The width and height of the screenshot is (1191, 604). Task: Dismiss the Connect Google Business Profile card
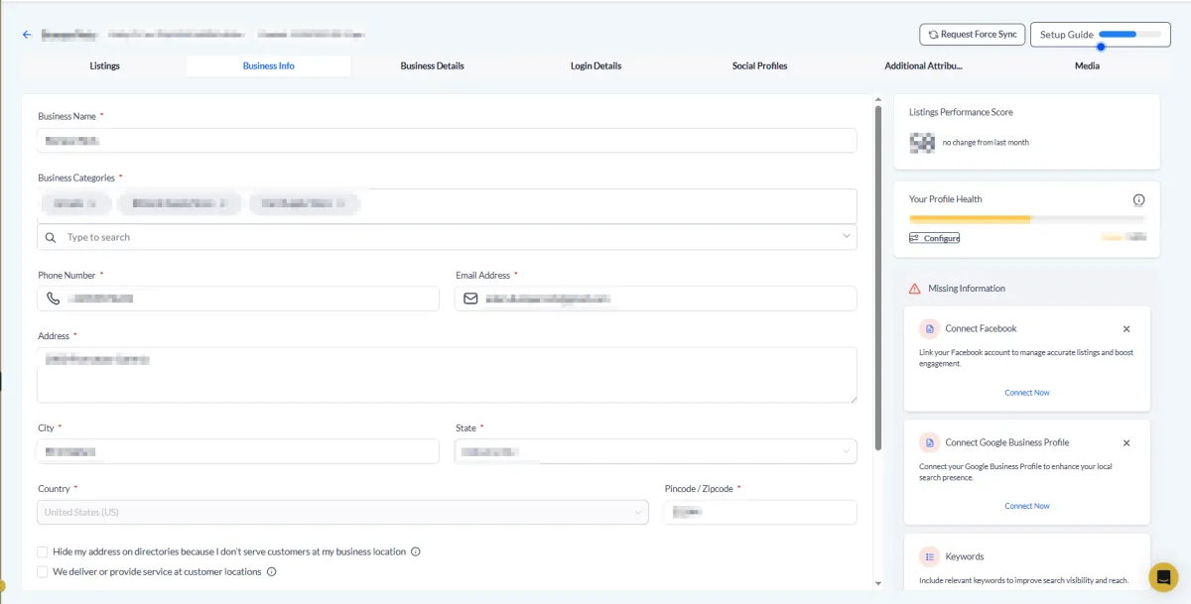coord(1126,442)
